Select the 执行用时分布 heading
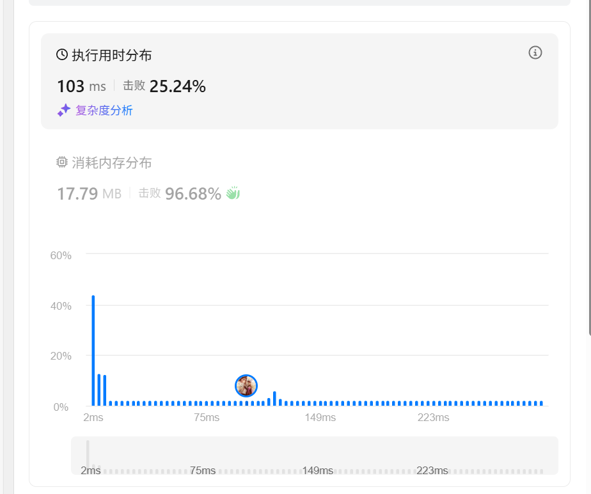The image size is (591, 494). 111,55
